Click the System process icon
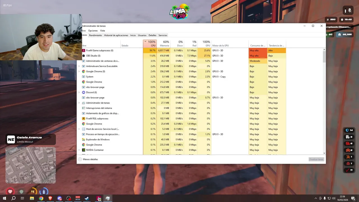This screenshot has width=359, height=202. 84,77
